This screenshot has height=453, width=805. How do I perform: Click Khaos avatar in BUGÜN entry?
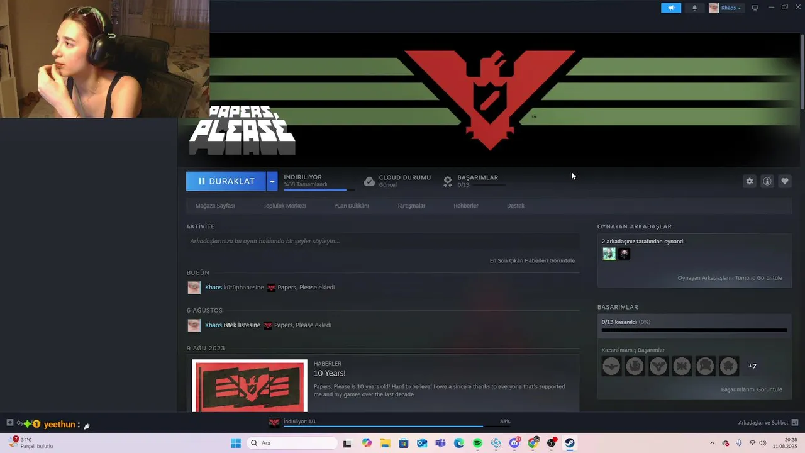(x=194, y=288)
